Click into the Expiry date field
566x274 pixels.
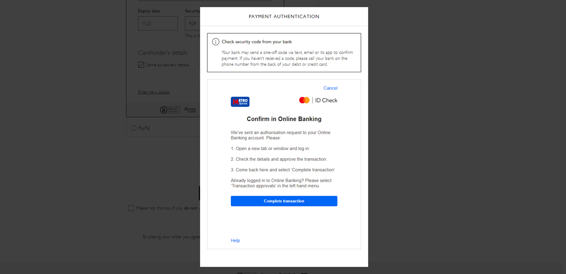[x=158, y=24]
